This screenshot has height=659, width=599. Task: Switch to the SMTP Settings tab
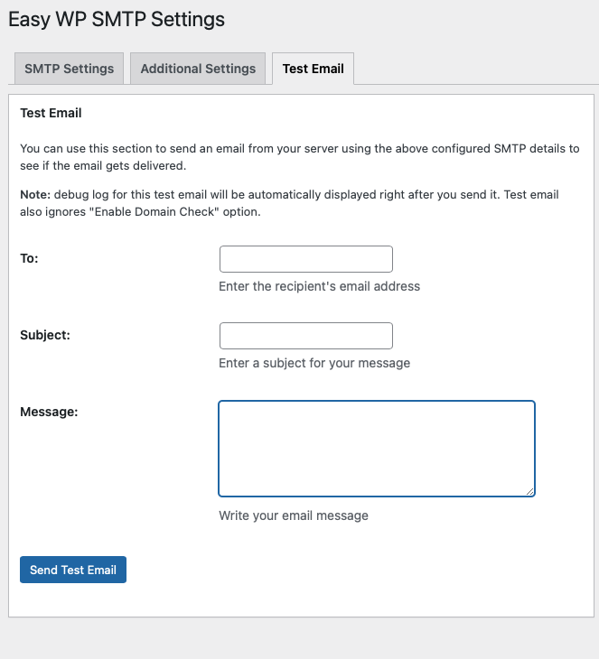click(x=69, y=69)
